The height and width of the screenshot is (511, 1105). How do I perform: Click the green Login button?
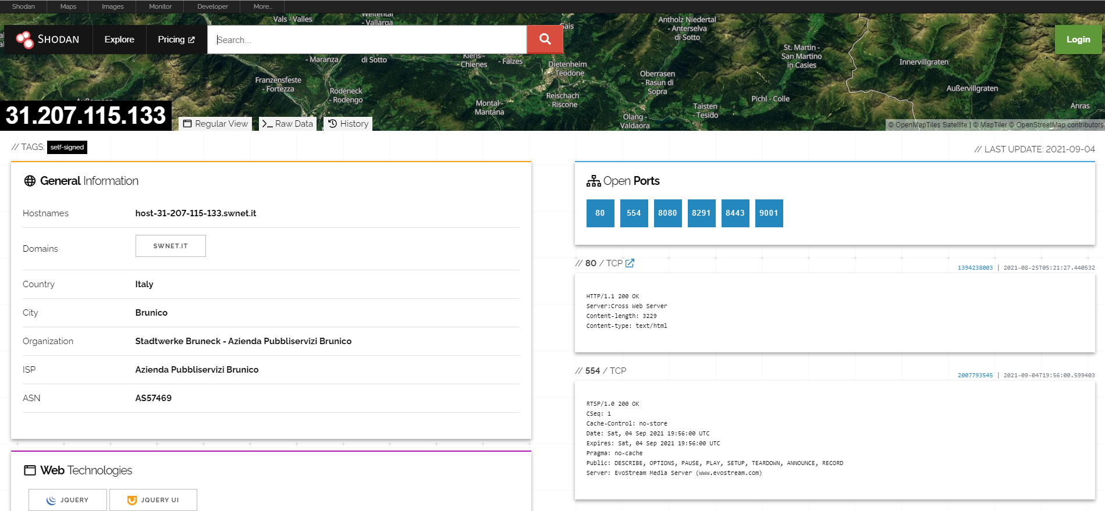(1078, 40)
